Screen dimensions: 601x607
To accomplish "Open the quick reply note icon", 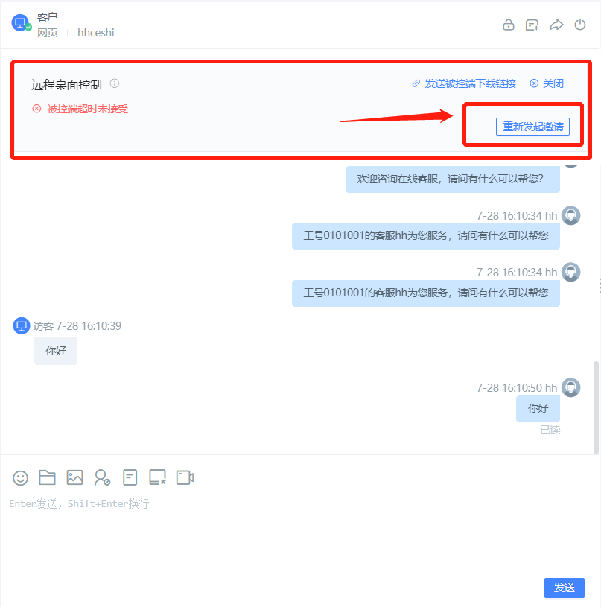I will coord(130,477).
